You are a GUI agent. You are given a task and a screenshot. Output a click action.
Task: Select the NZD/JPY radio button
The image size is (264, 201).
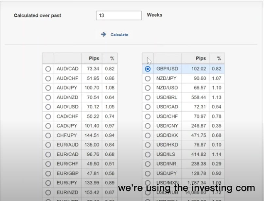[148, 78]
